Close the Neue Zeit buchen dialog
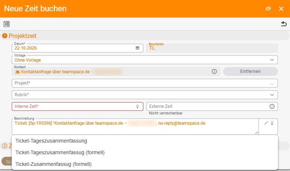290x171 pixels. point(281,9)
